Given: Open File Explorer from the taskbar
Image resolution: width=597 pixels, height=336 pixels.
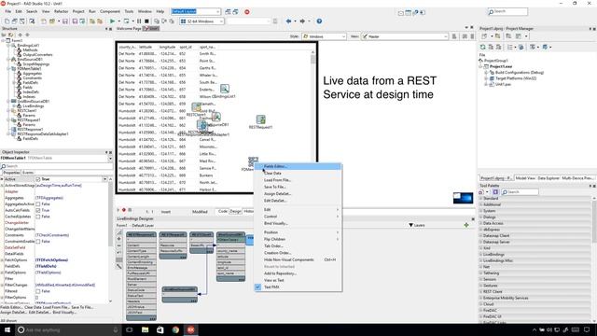Looking at the screenshot, I should [x=146, y=329].
